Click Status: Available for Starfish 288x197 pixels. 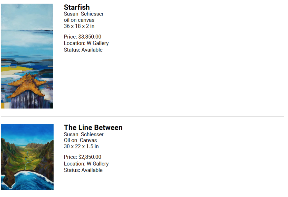point(83,50)
